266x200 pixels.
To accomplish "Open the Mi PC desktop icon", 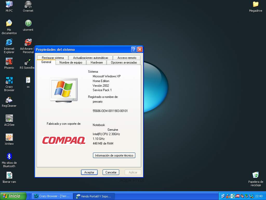I will 9,6.
